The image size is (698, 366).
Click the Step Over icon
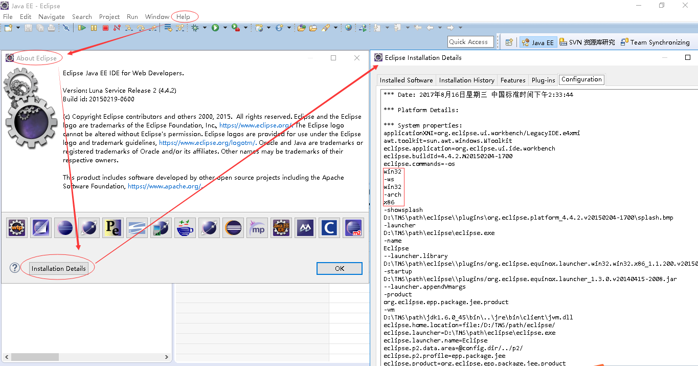[x=141, y=28]
